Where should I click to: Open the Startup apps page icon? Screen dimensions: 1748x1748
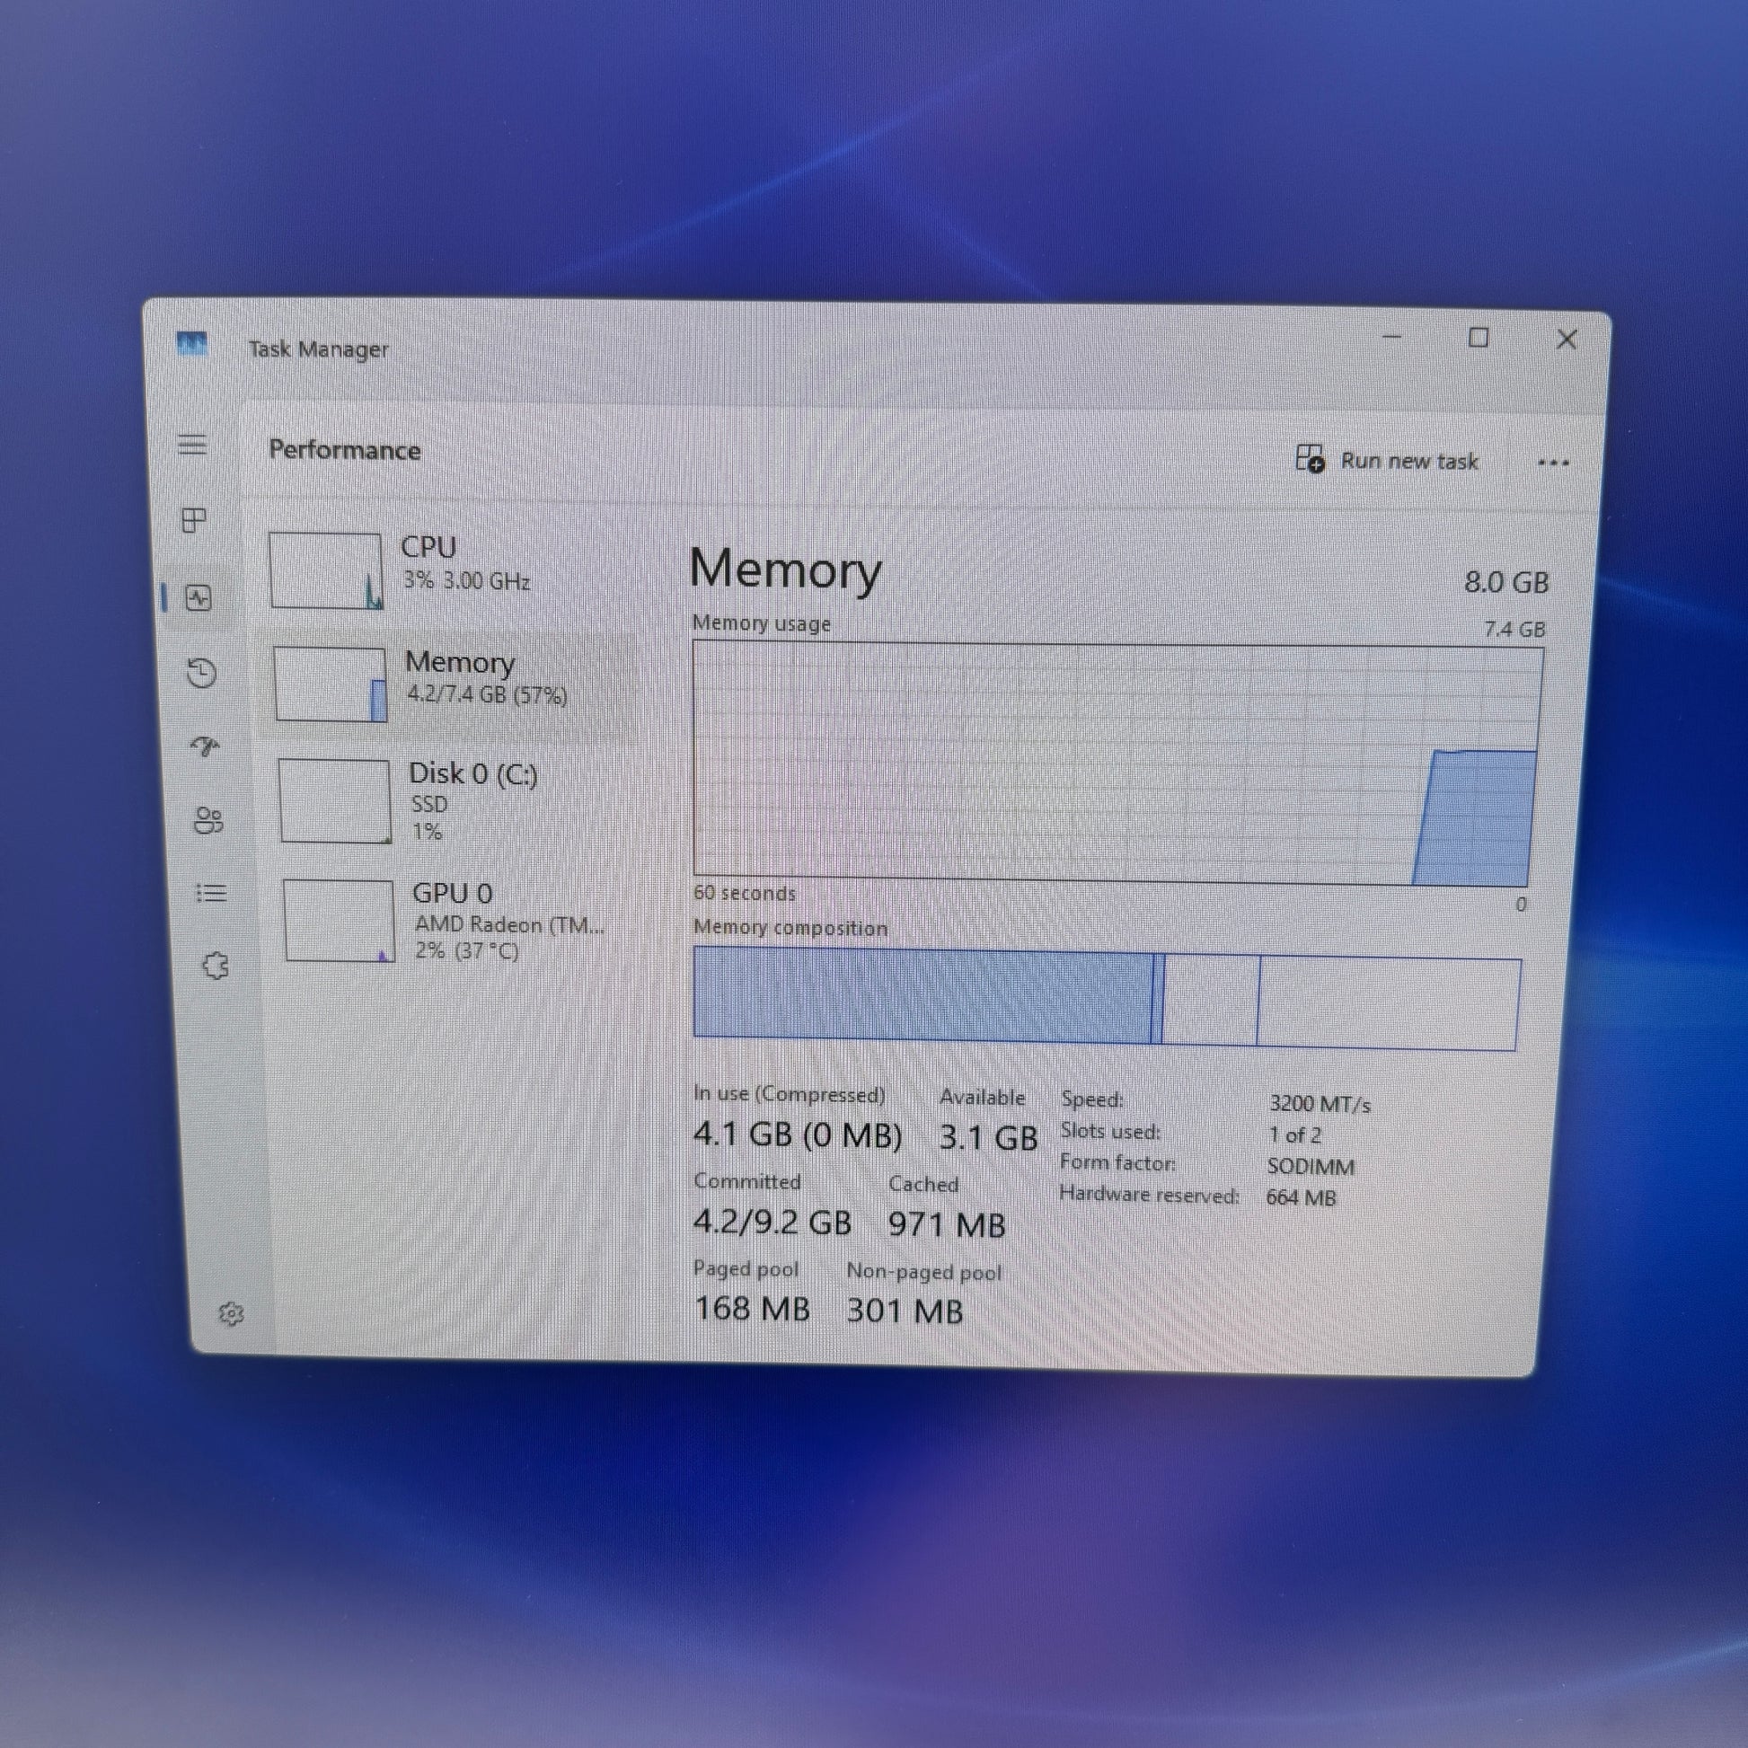[x=206, y=746]
